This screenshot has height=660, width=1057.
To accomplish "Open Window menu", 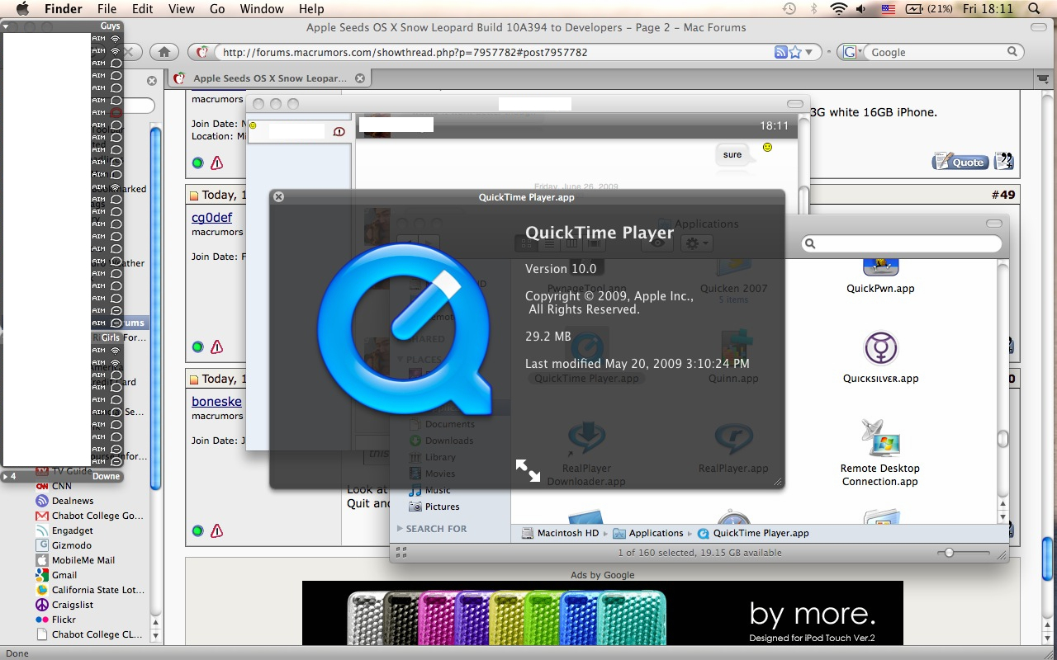I will (262, 9).
